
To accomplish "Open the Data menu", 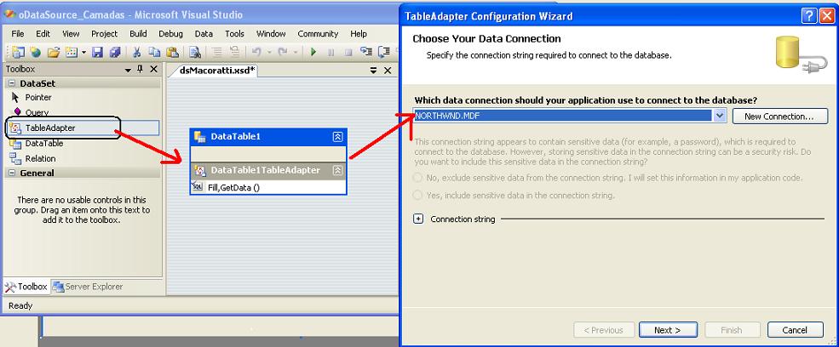I will tap(204, 34).
